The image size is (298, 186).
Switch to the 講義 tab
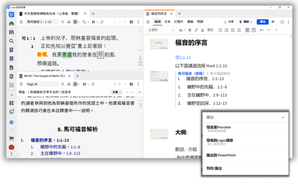[x=190, y=22]
